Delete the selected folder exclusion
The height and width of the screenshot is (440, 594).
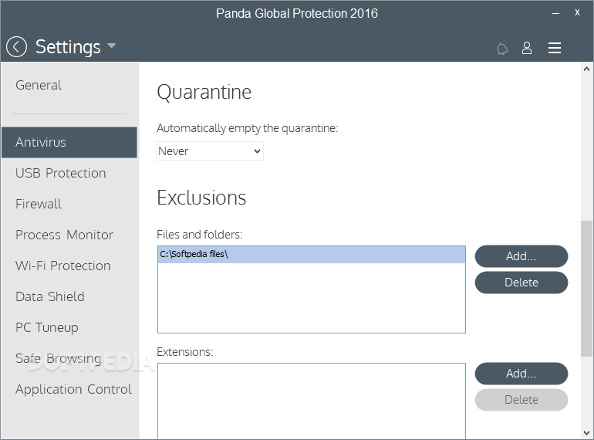coord(521,283)
